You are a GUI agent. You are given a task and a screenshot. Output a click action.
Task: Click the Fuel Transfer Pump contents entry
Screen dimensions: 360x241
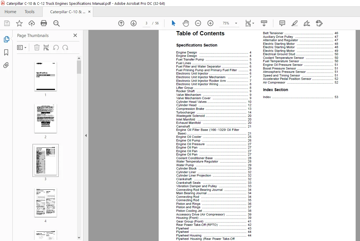214,60
